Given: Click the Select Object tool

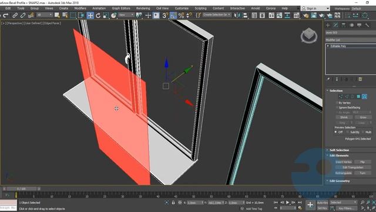Looking at the screenshot, I should (x=57, y=15).
